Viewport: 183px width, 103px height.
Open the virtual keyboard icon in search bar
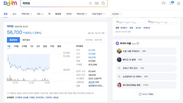coord(97,3)
